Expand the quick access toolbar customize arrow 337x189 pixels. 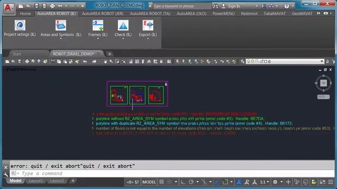click(x=83, y=6)
